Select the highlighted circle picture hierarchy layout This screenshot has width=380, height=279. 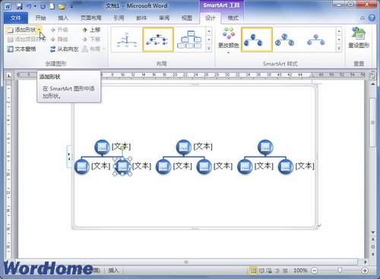tap(158, 40)
